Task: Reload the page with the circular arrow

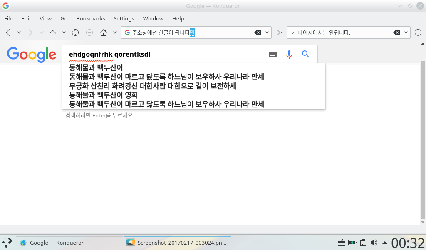Action: tap(75, 32)
